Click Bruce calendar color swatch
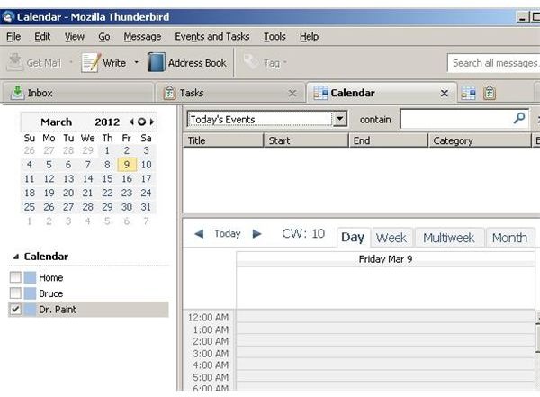Image resolution: width=540 pixels, height=397 pixels. (30, 293)
